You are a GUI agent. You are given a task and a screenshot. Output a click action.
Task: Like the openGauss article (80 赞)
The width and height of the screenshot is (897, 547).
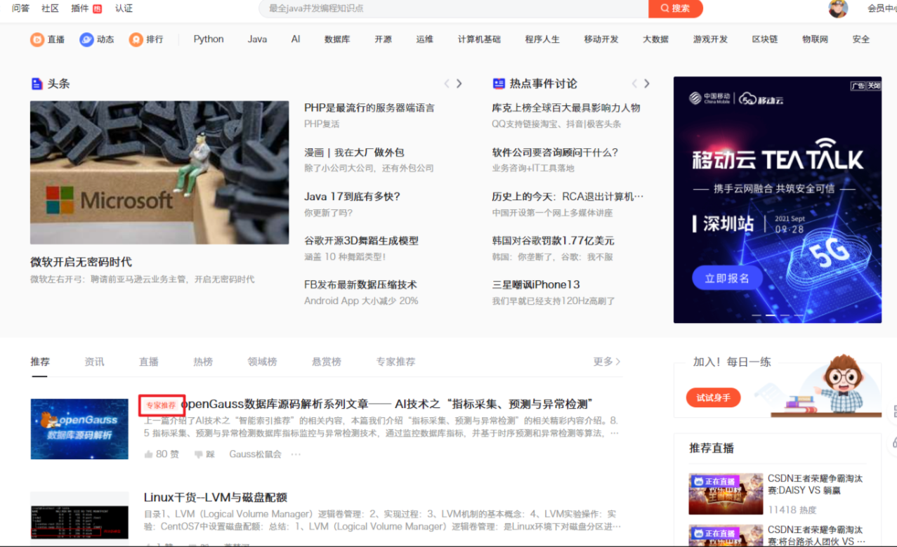162,454
